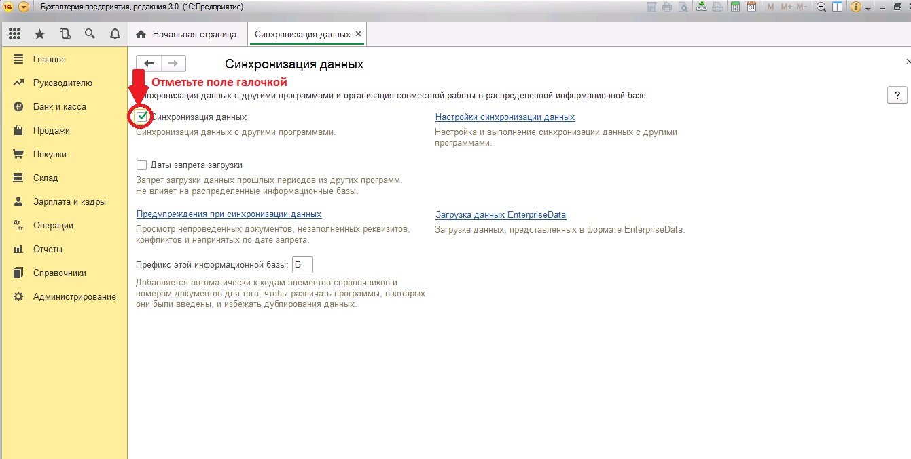The image size is (911, 459).
Task: Click the infobase prefix input field
Action: [x=302, y=264]
